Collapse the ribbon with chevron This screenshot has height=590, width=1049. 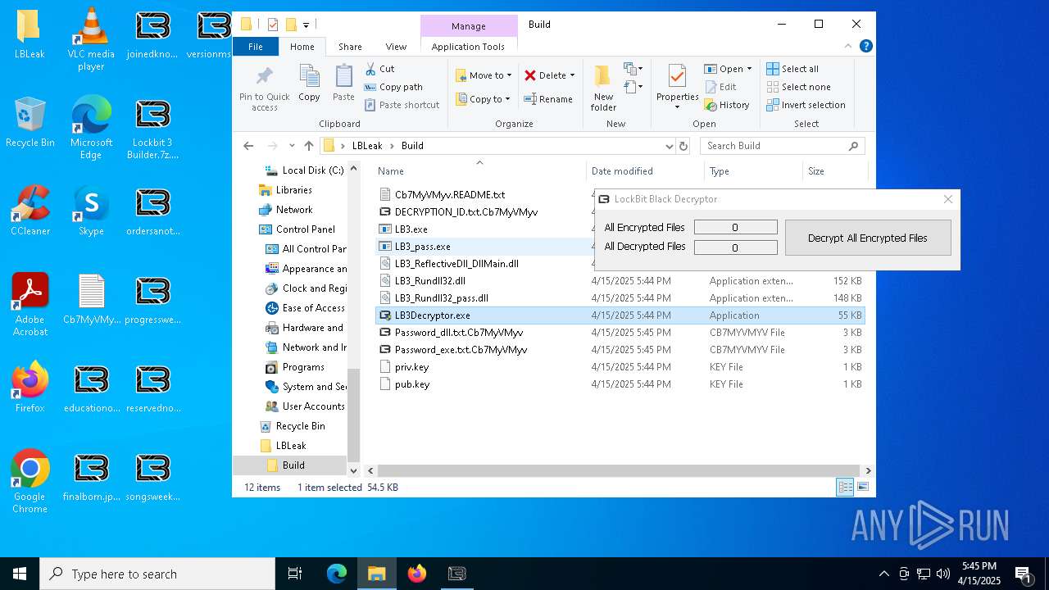pyautogui.click(x=848, y=47)
